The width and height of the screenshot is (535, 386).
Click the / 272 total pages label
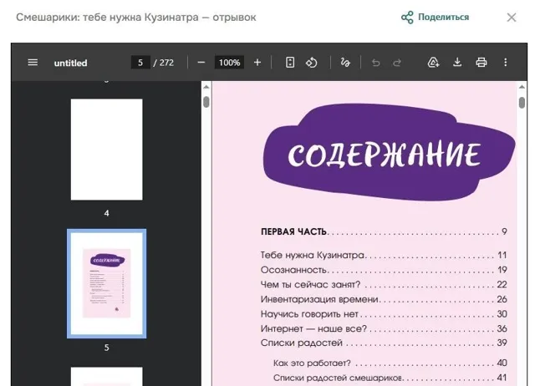(164, 63)
